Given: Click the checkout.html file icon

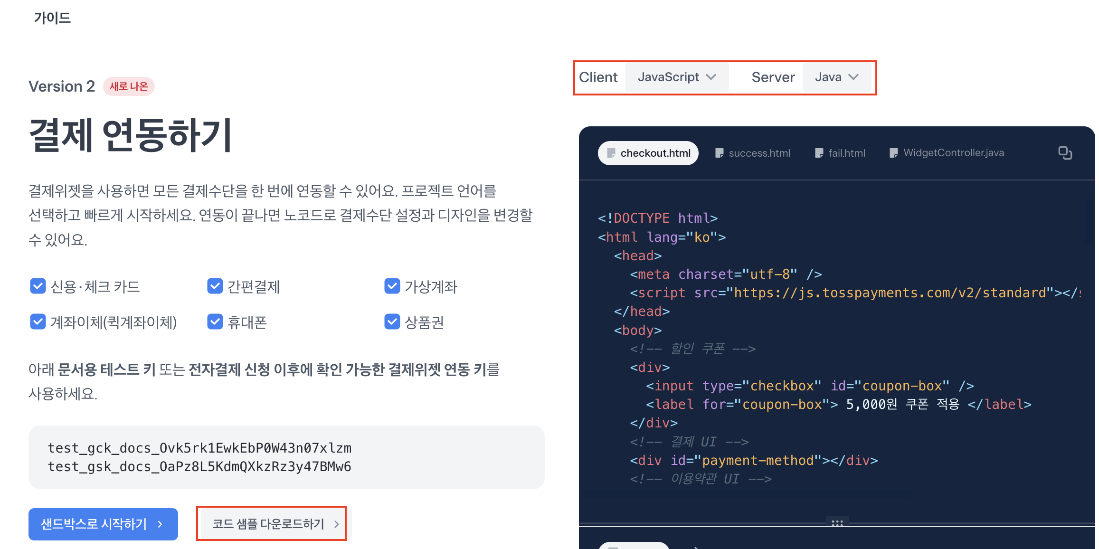Looking at the screenshot, I should coord(611,153).
